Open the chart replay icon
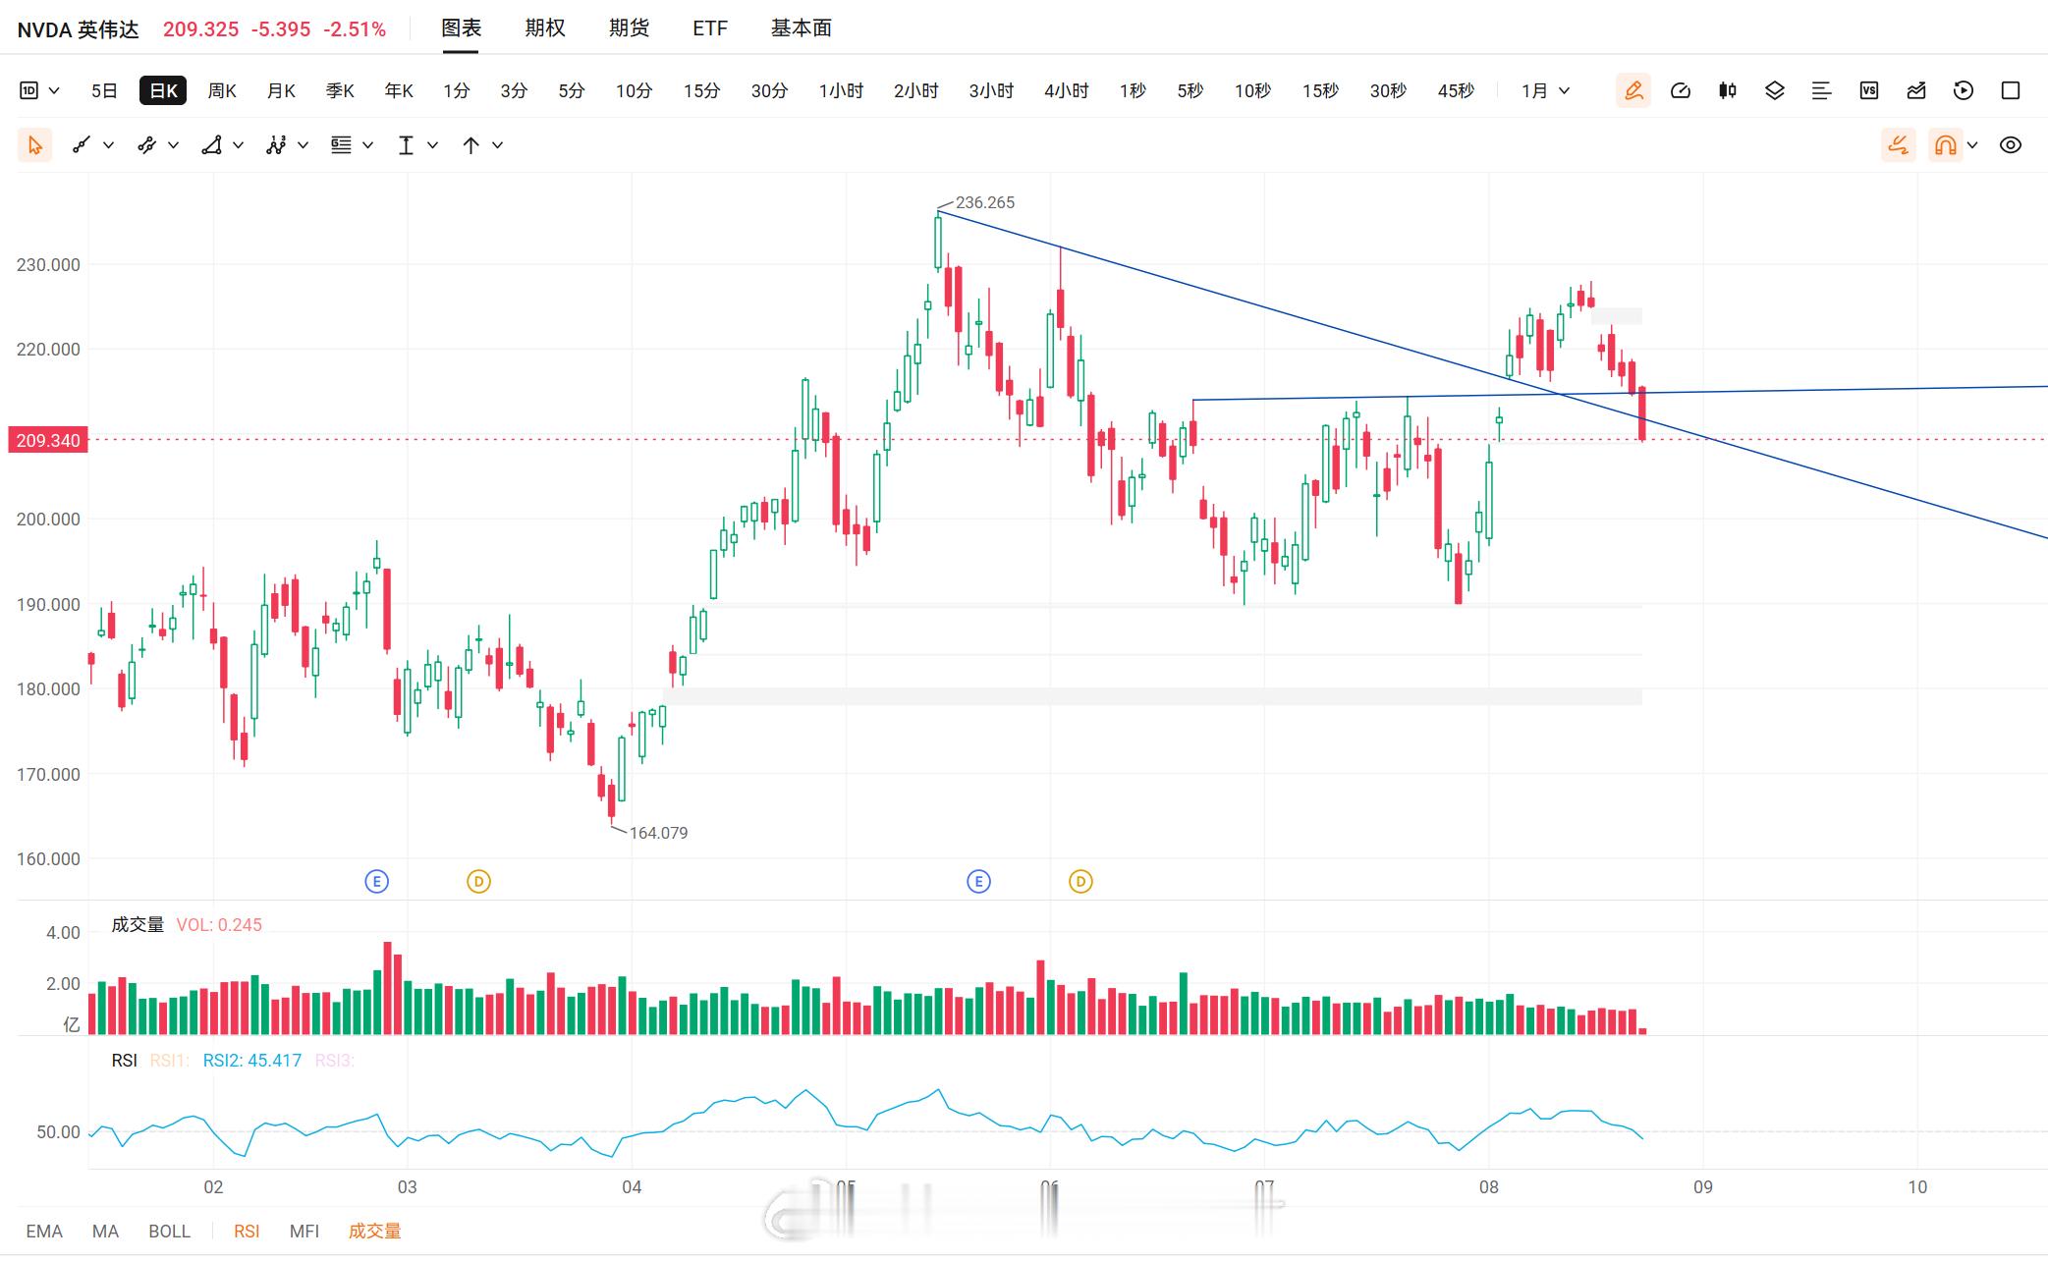Viewport: 2048px width, 1261px height. tap(1964, 90)
